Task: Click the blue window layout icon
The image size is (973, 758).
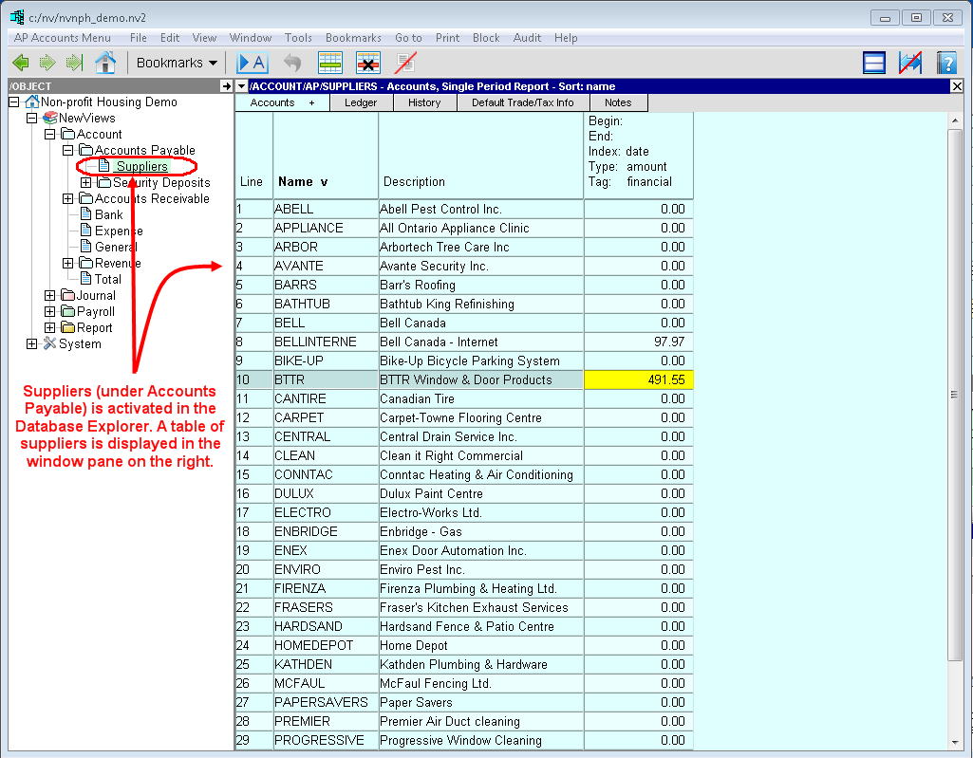Action: [x=874, y=64]
